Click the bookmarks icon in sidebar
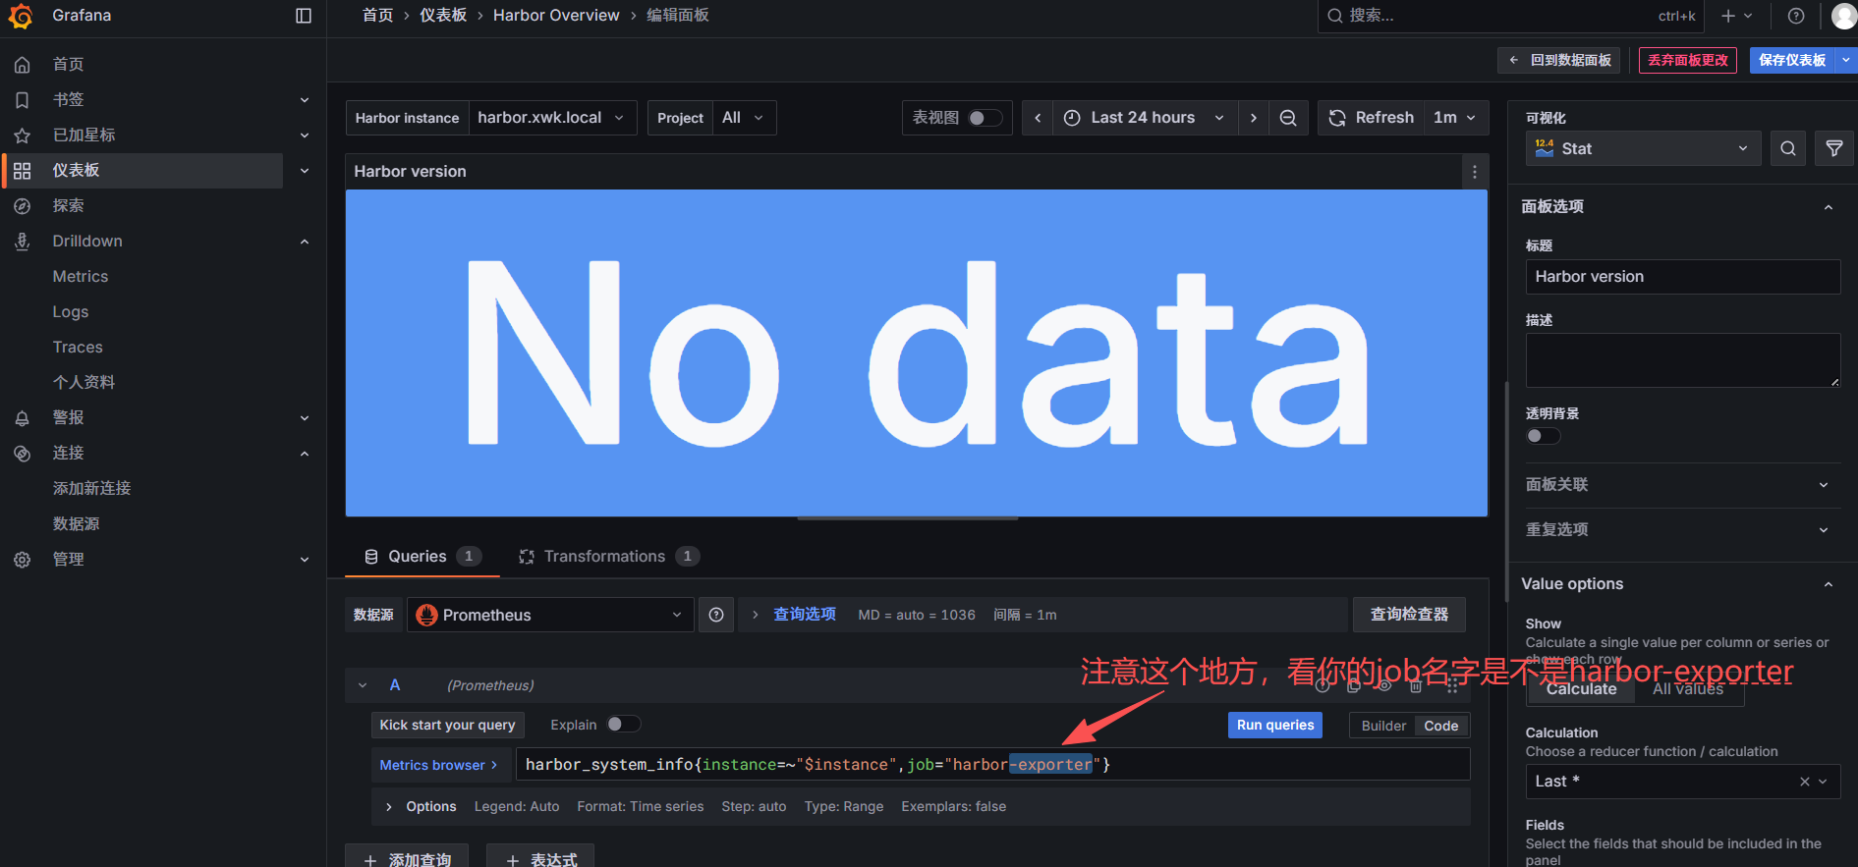 click(23, 99)
